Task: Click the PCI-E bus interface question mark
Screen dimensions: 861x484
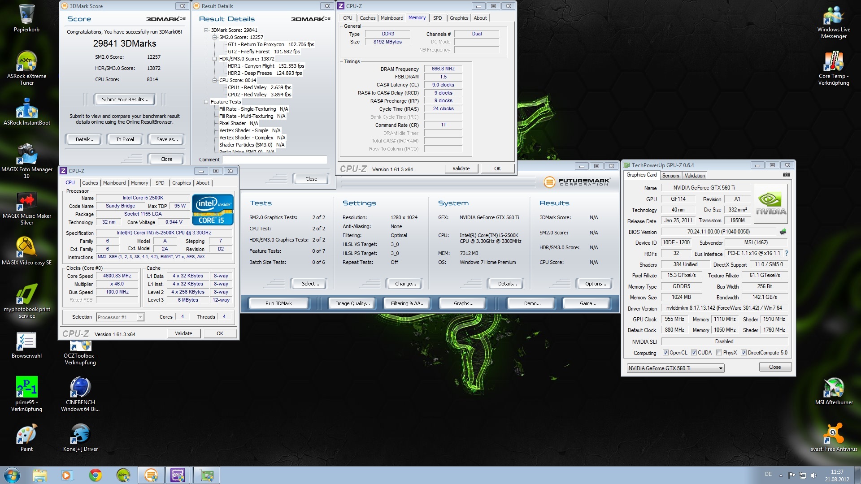Action: click(x=786, y=254)
